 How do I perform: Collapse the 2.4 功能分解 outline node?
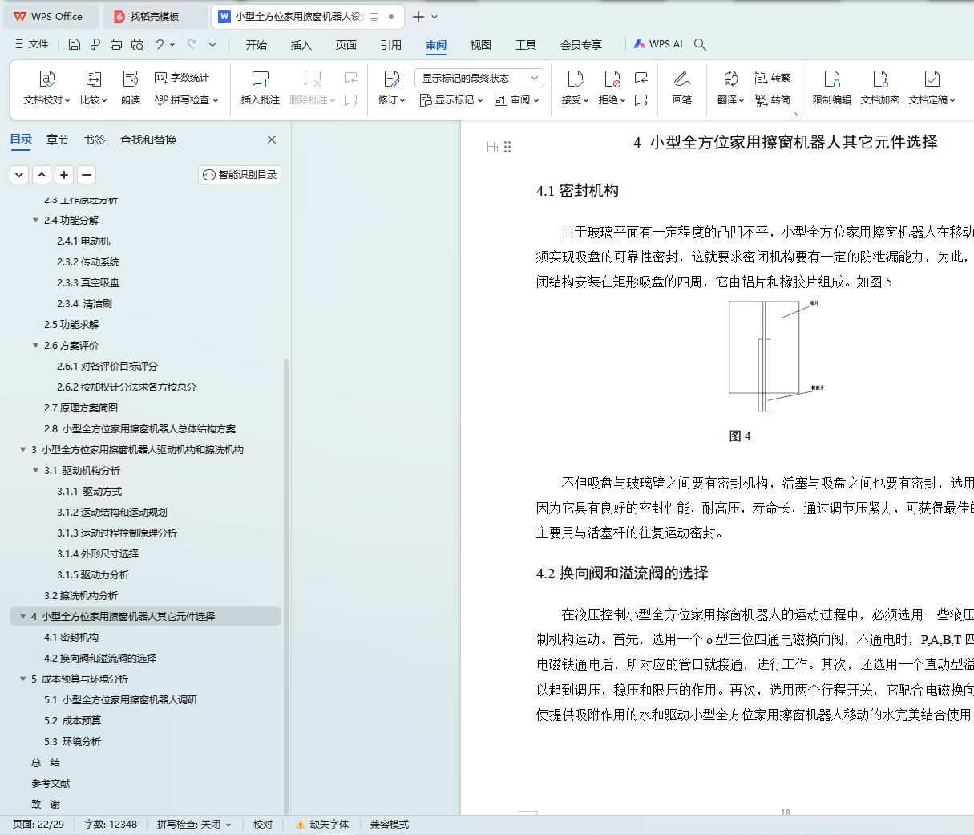tap(35, 220)
